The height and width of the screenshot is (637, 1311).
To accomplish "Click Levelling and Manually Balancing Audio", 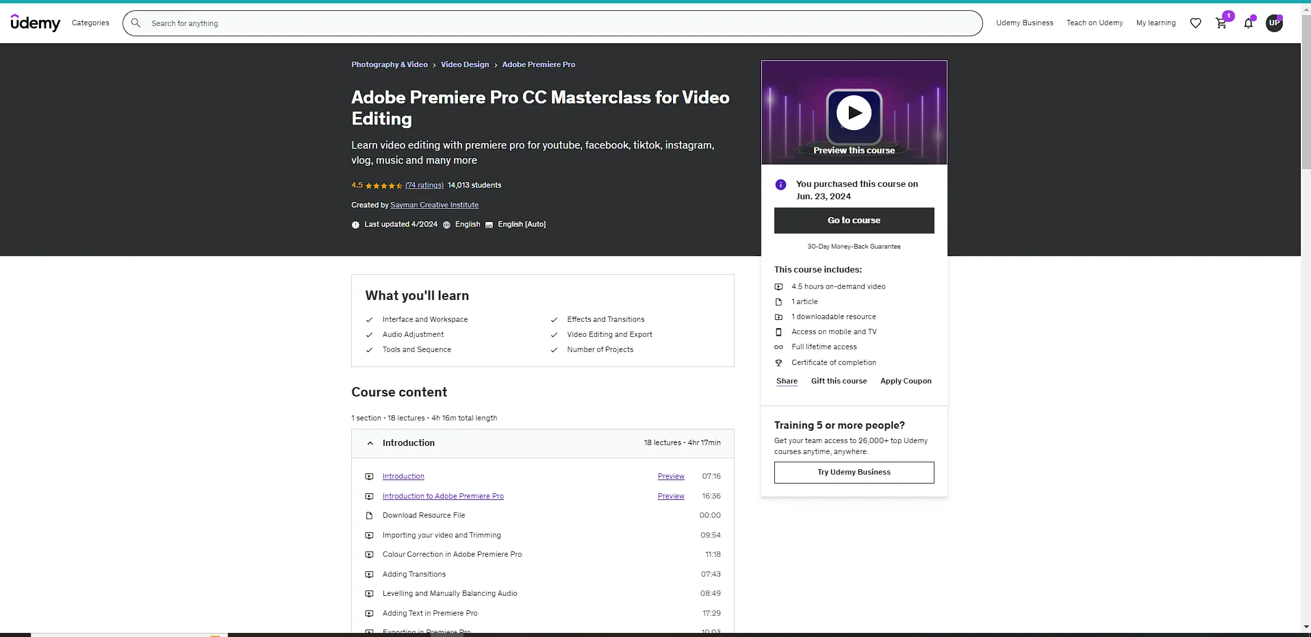I will pyautogui.click(x=450, y=593).
